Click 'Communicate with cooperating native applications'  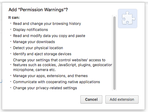click(57, 82)
